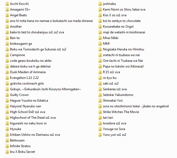Click the ro kyu bu folder icon

coord(100,78)
